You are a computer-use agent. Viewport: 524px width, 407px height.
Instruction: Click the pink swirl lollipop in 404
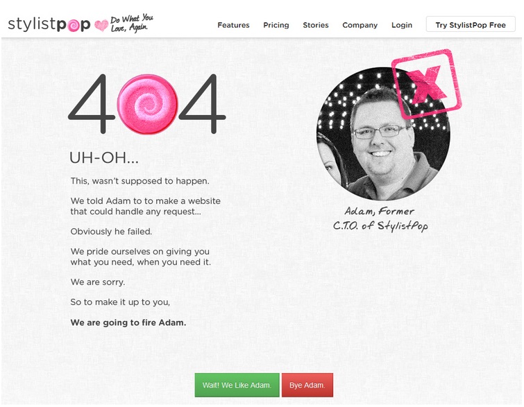147,104
